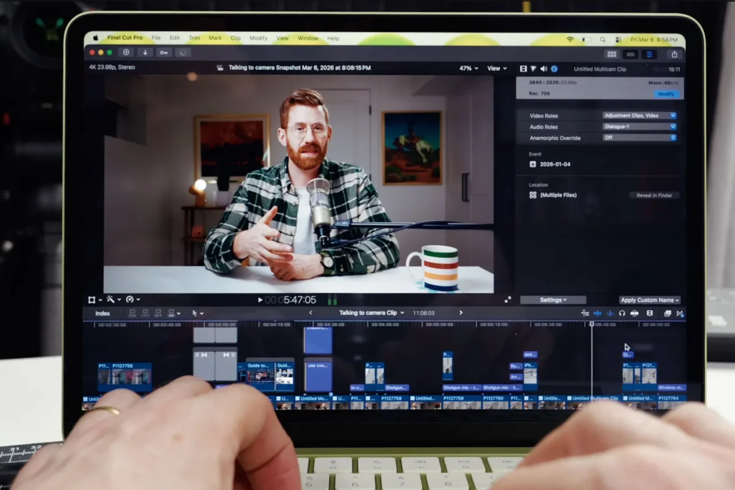Click the filmstrip icon in the inspector header

click(x=523, y=69)
